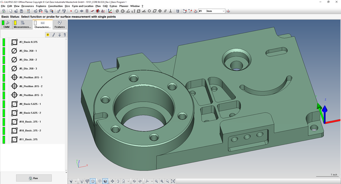Switch to the Measurement plan tab

22,25
